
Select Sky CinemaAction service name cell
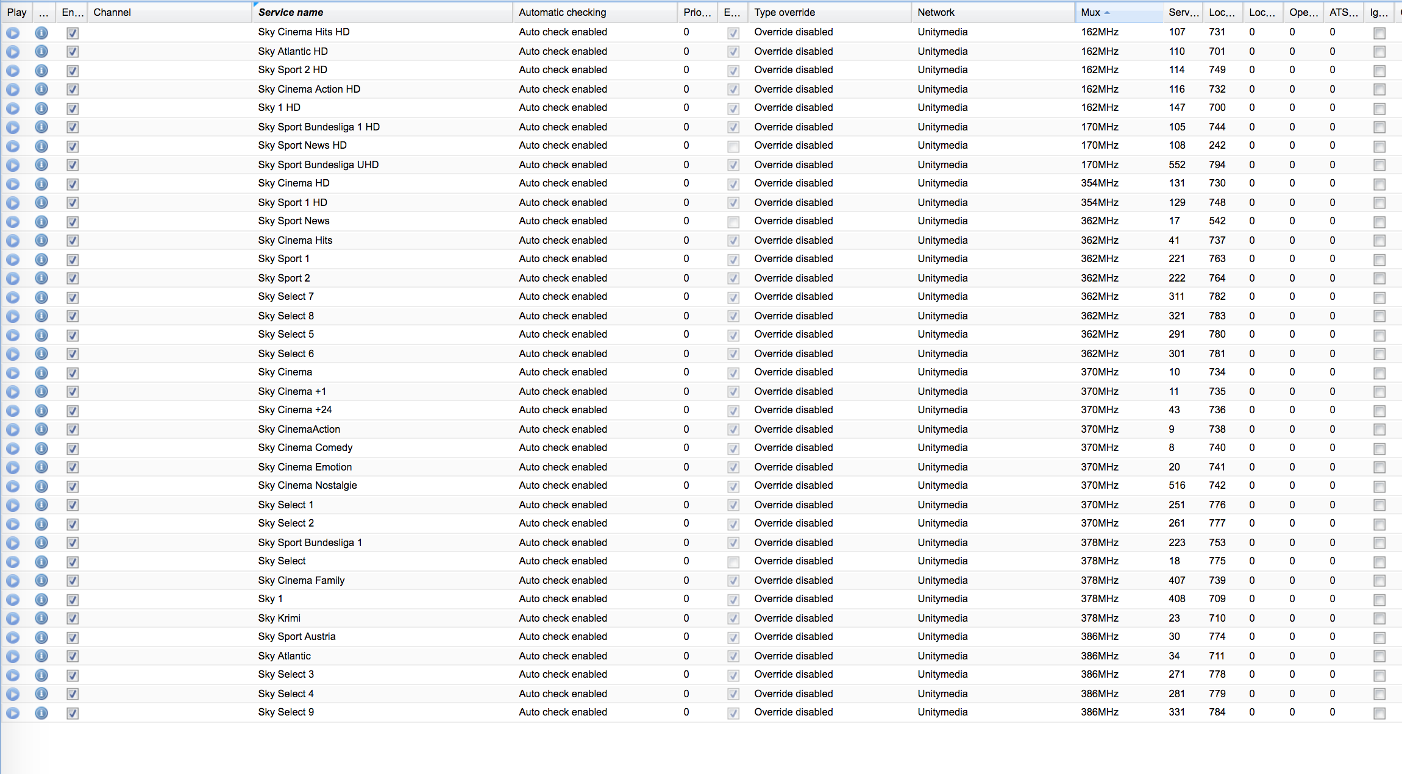(382, 429)
